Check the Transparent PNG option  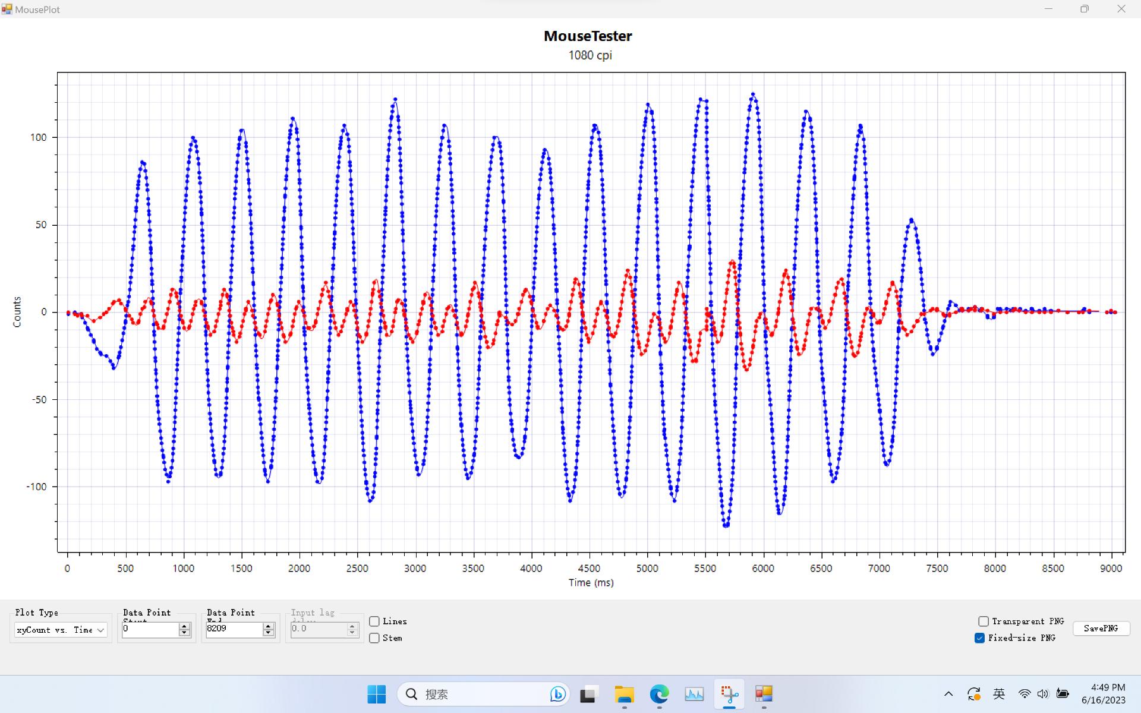(x=984, y=621)
